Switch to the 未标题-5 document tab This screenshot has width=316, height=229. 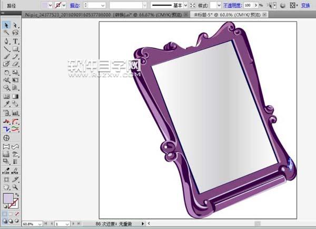tap(227, 15)
